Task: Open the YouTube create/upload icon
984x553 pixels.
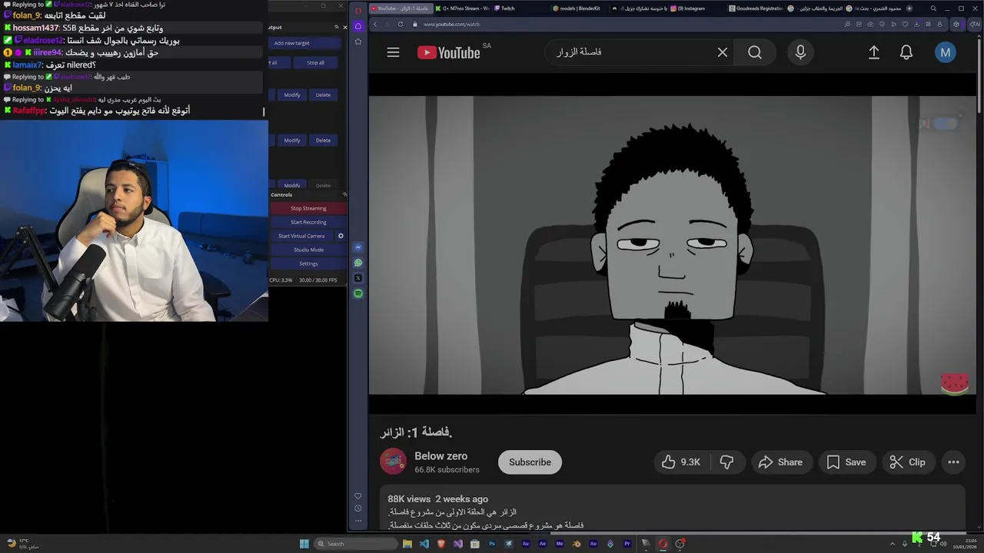Action: [x=874, y=52]
